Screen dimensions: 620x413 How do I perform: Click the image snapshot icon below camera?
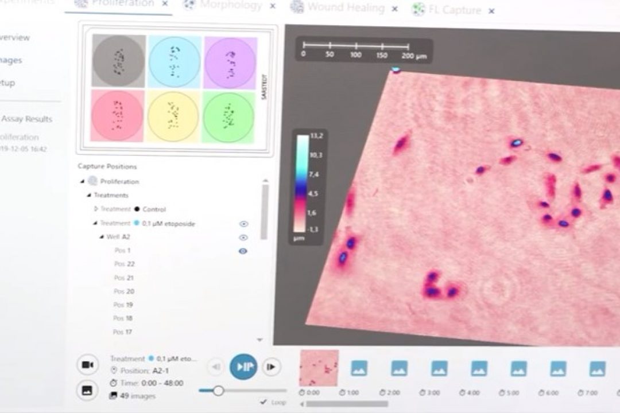[87, 390]
